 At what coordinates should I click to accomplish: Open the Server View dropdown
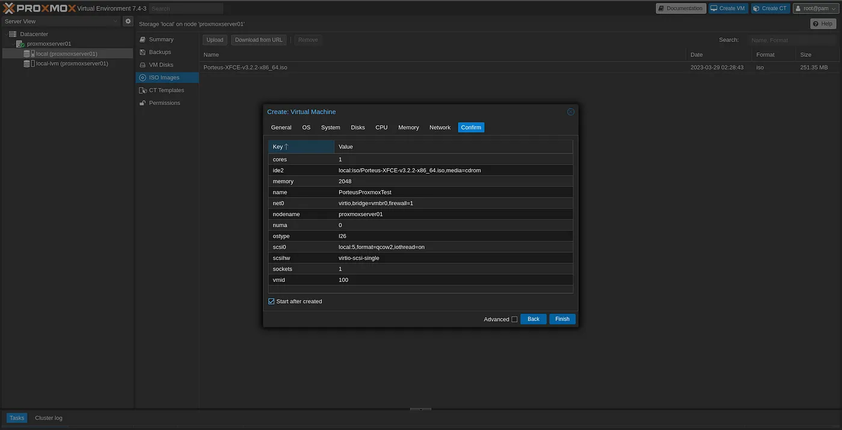click(x=60, y=21)
